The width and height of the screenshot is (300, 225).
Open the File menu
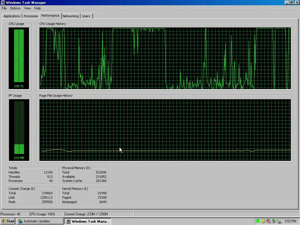tap(4, 8)
